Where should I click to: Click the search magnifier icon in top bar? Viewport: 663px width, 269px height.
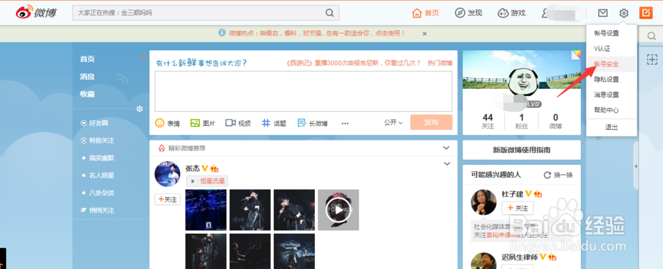[330, 13]
